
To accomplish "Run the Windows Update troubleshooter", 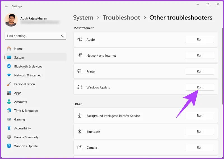I will pyautogui.click(x=200, y=87).
